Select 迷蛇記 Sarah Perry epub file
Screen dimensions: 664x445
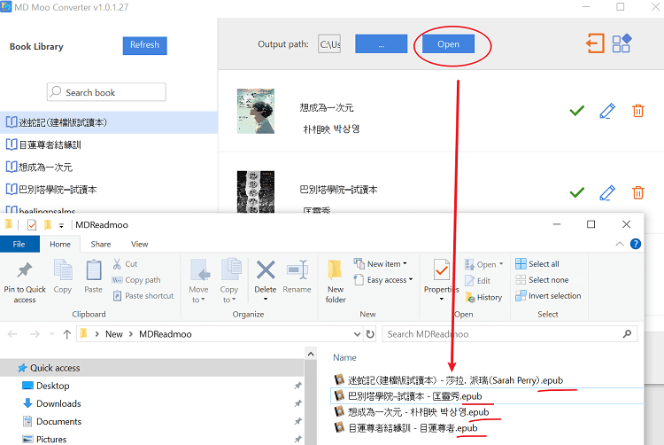click(449, 380)
